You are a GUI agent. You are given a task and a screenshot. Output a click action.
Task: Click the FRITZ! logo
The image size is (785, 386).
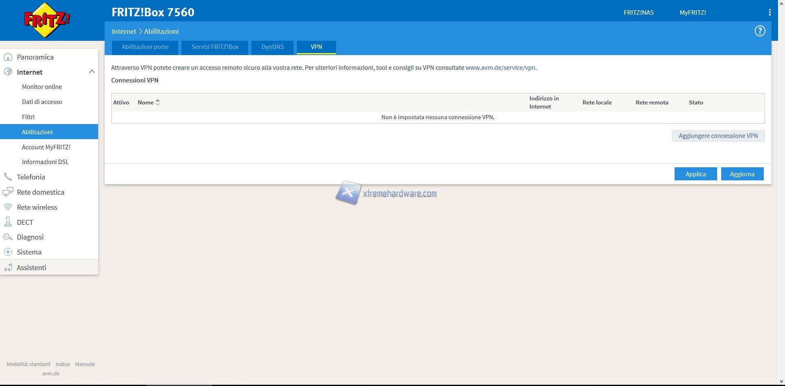coord(47,20)
